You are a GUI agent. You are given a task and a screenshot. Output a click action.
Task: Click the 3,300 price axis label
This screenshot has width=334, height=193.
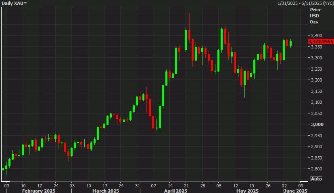click(x=316, y=58)
